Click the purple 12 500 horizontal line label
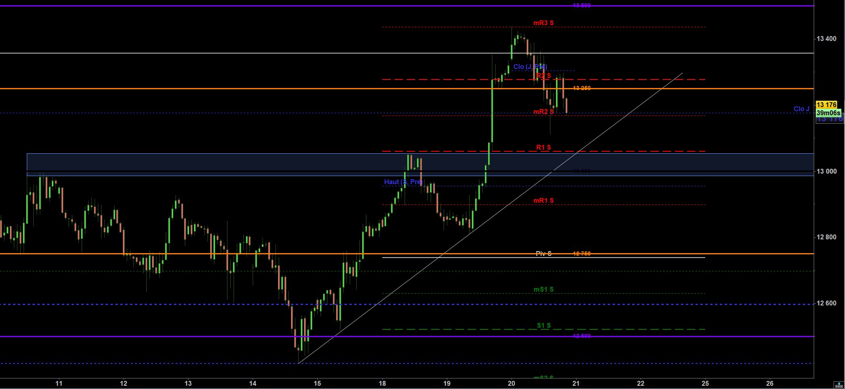 pos(581,336)
